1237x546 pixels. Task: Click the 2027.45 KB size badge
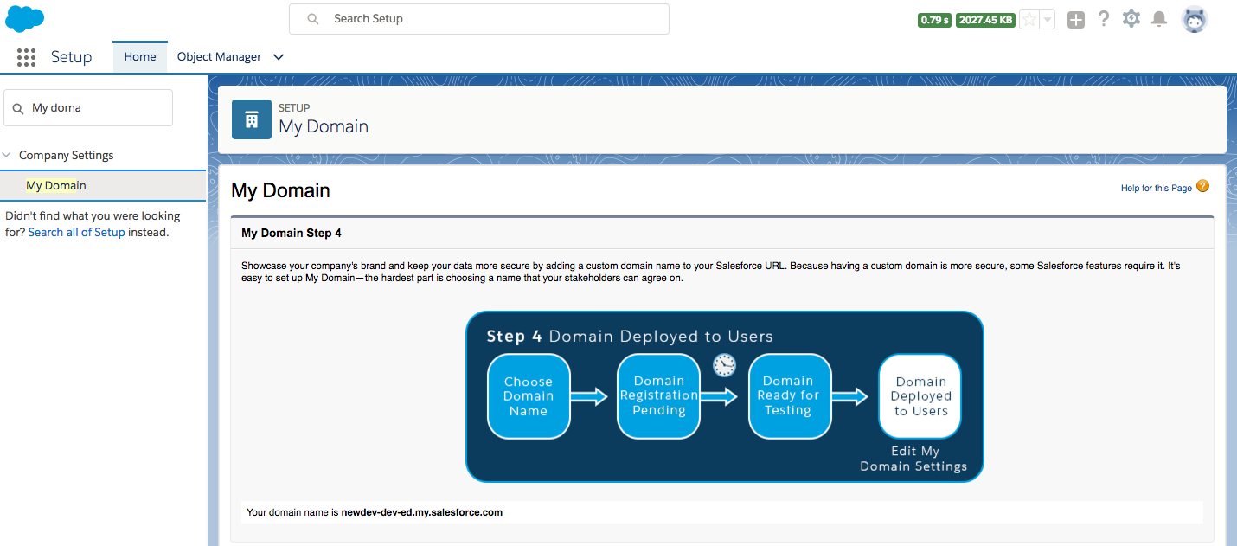[985, 20]
